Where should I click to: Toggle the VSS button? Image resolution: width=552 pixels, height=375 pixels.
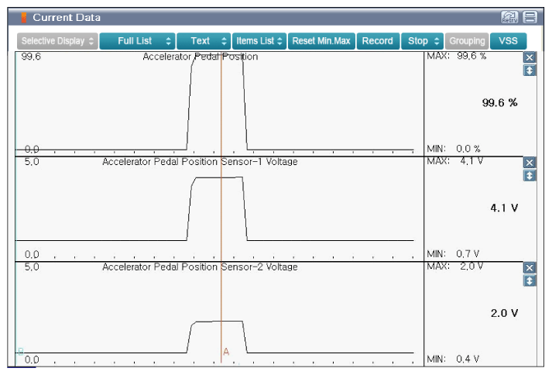click(x=508, y=40)
